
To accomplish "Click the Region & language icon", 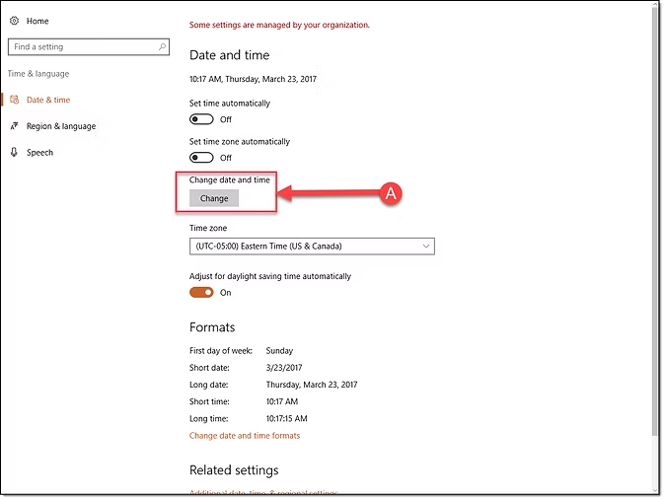I will coord(14,126).
